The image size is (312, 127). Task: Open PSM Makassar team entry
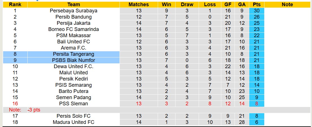(73, 35)
